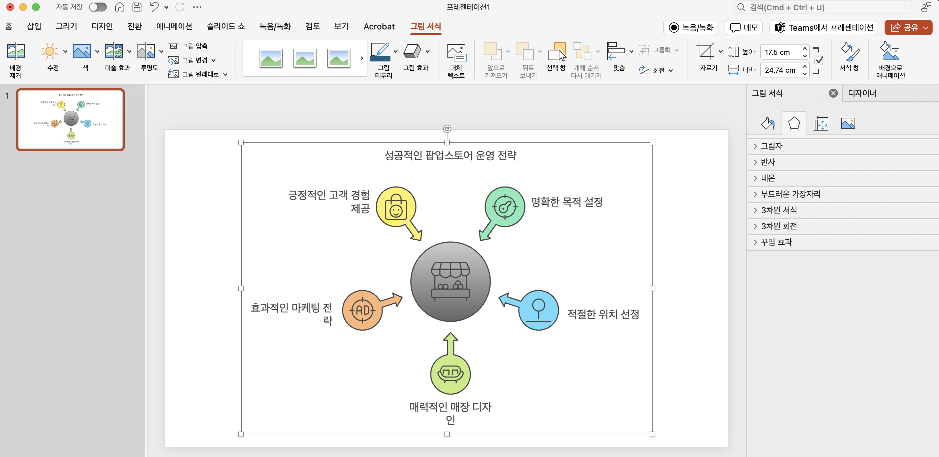The image size is (939, 457).
Task: Select the first picture style thumbnail
Action: tap(271, 58)
